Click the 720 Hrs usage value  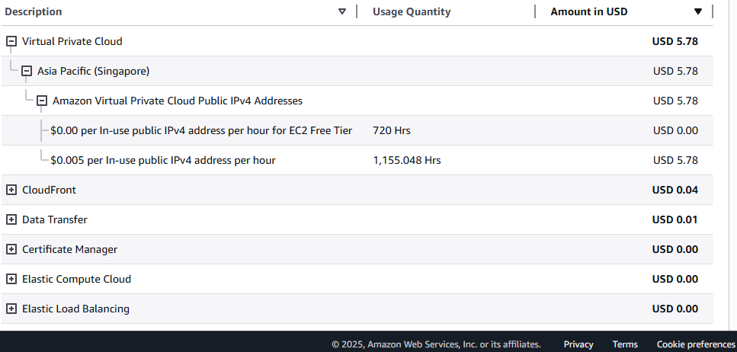[392, 130]
